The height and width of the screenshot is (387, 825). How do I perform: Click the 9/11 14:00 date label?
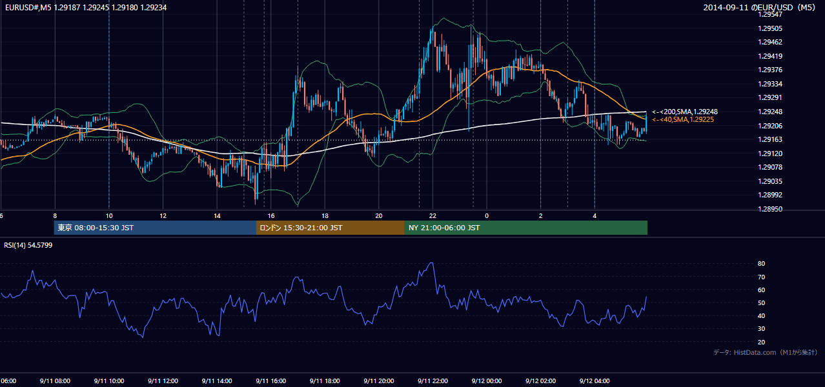pos(217,381)
